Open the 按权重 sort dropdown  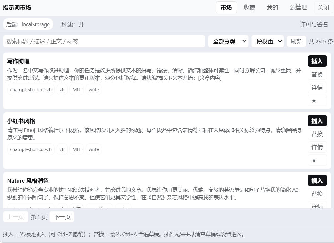(x=267, y=41)
